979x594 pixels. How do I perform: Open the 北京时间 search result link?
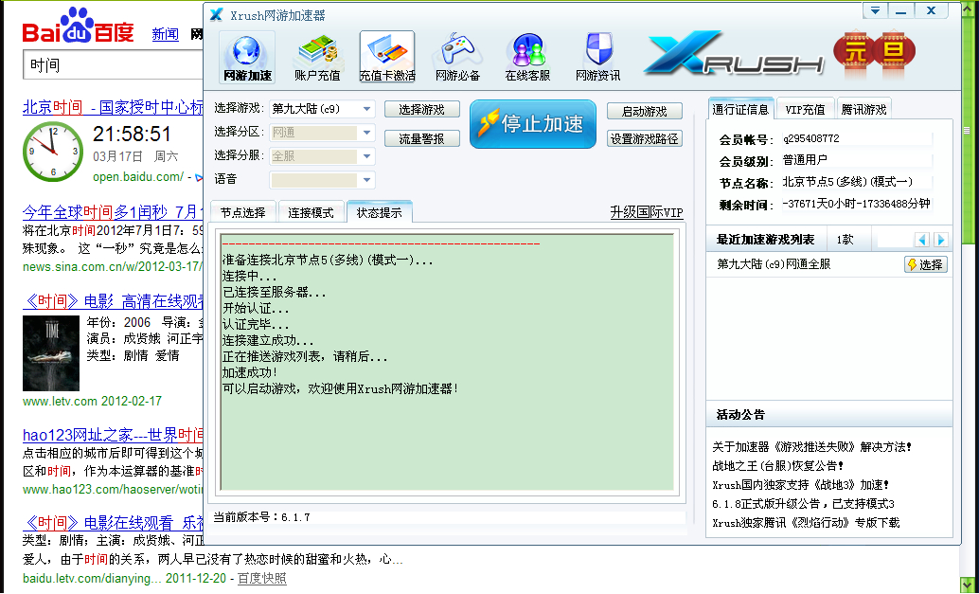coord(113,107)
